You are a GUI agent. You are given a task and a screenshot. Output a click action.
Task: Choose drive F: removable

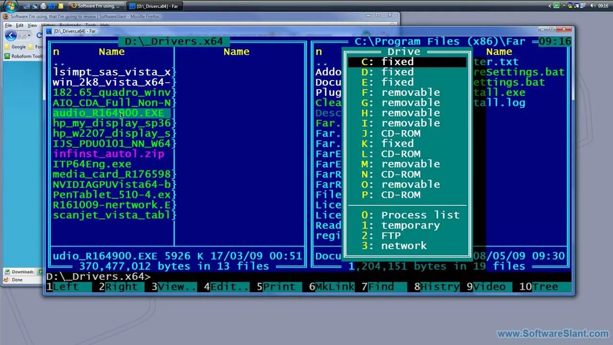[x=407, y=92]
